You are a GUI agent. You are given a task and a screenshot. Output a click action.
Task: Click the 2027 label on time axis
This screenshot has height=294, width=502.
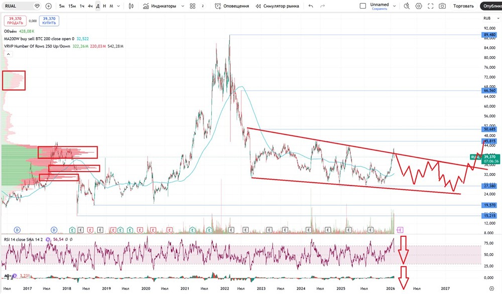pyautogui.click(x=445, y=288)
